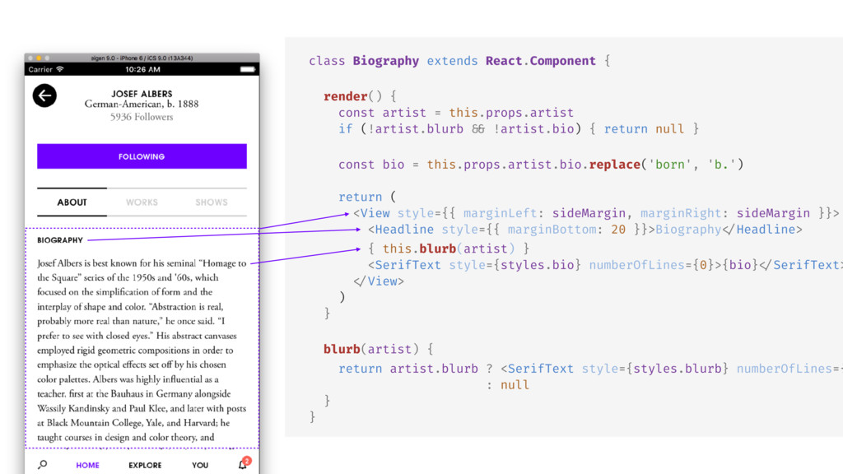Screen dimensions: 843x474
Task: Click the simulator window title bar text
Action: 142,58
